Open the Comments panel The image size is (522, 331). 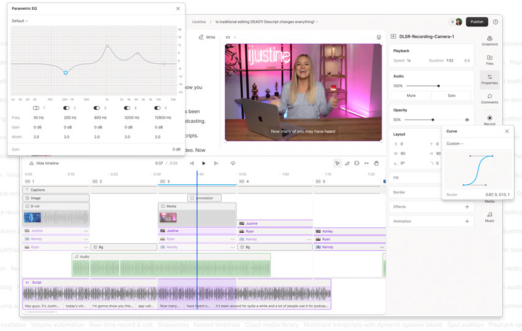coord(489,98)
